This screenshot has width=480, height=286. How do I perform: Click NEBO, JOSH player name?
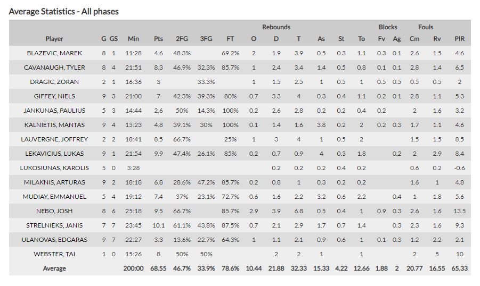point(54,211)
